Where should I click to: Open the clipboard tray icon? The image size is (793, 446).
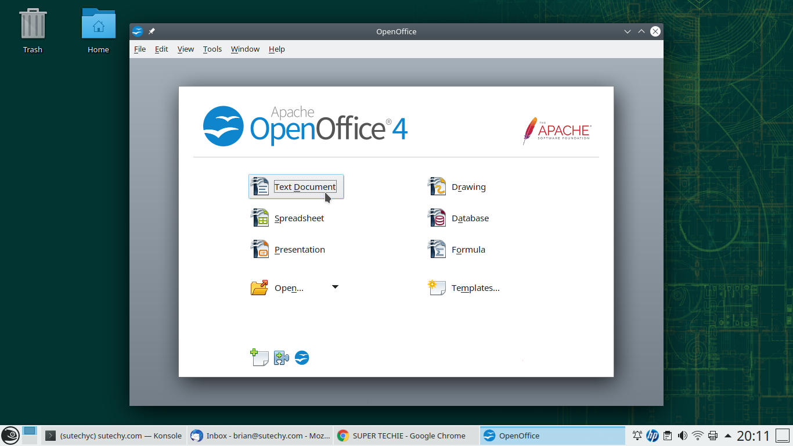point(668,436)
